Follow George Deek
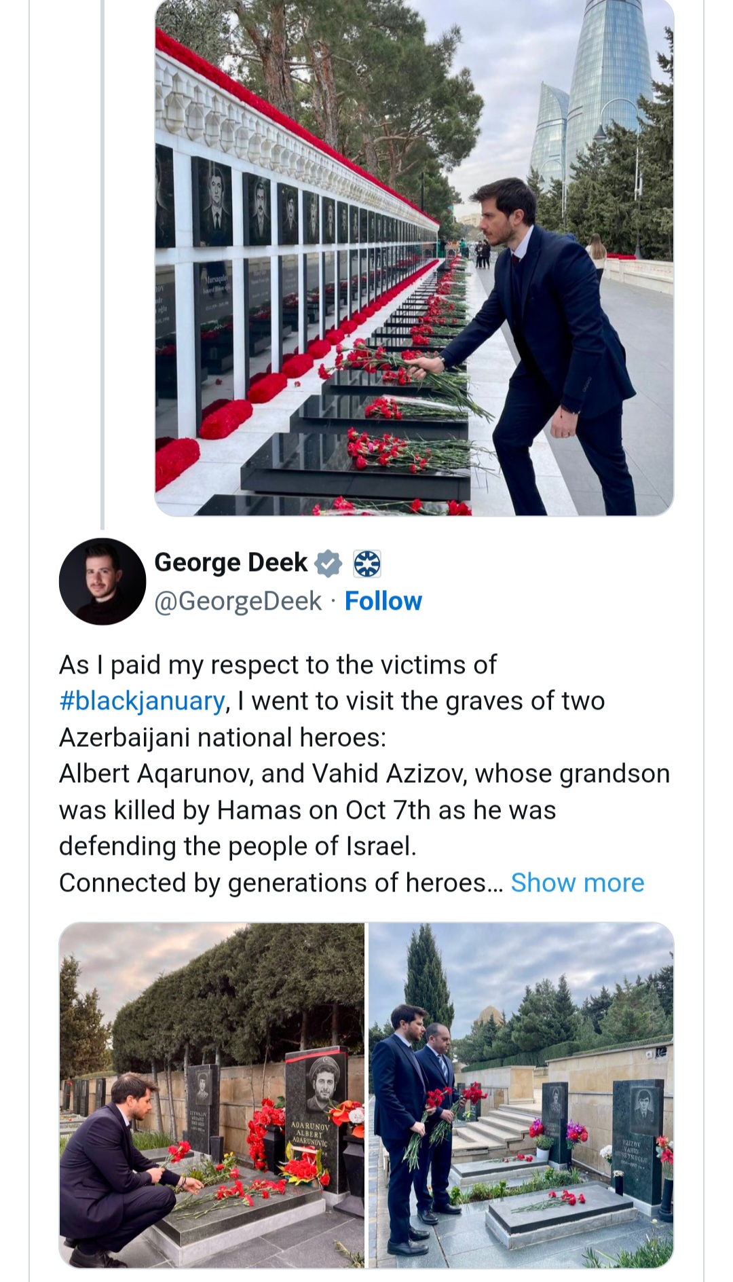Viewport: 733px width, 1282px height. pos(383,601)
